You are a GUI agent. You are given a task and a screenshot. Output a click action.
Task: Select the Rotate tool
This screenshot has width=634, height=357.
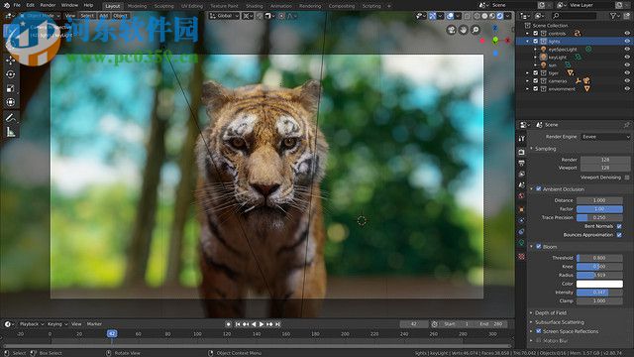coord(11,74)
